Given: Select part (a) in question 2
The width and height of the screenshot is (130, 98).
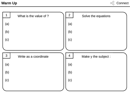Looking at the screenshot, I should 70,24.
